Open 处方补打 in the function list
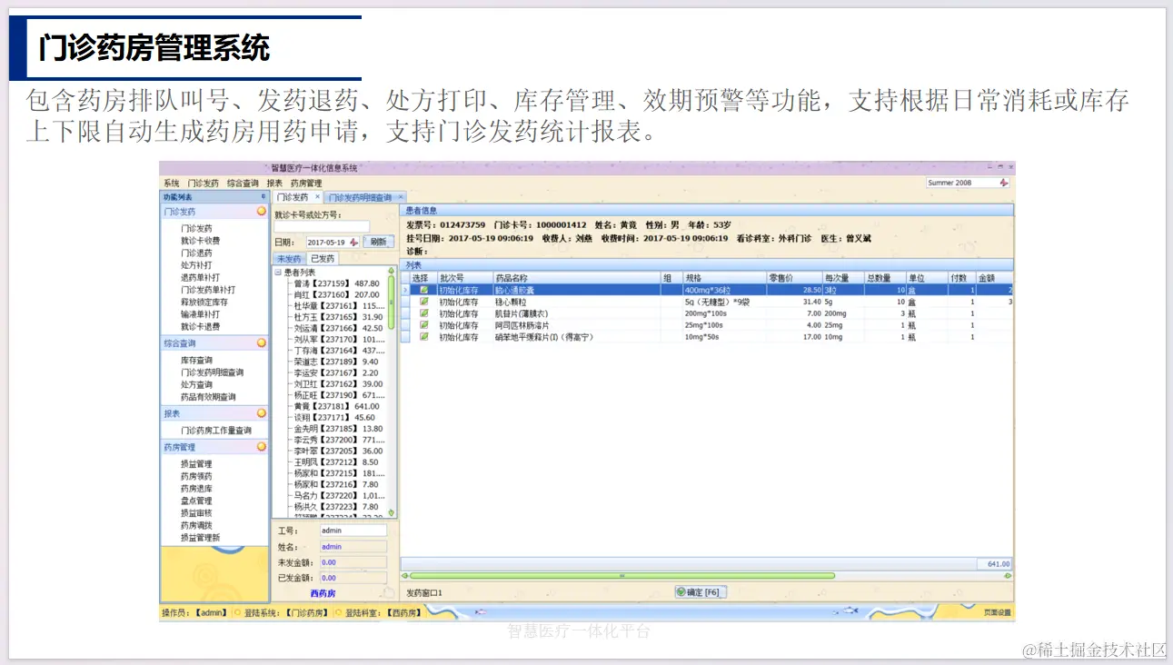This screenshot has height=665, width=1173. (x=196, y=265)
